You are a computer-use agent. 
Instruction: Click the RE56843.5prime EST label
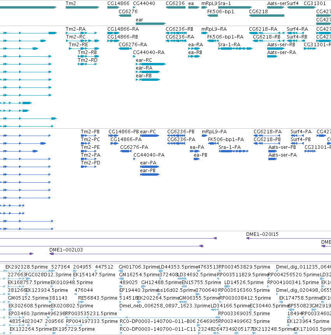pos(98,298)
